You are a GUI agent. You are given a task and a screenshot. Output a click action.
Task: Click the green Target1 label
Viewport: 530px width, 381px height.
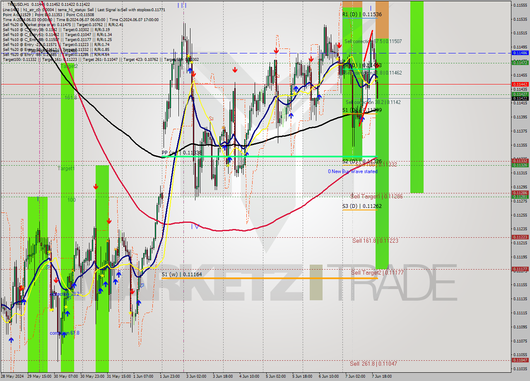(x=66, y=169)
